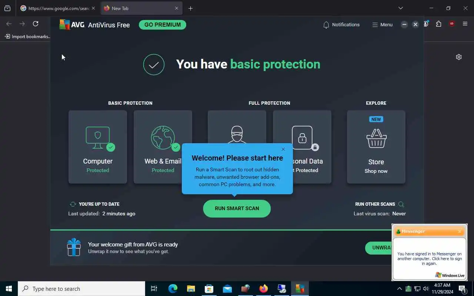Screen dimensions: 474x296
Task: Open the Store shopping basket tile
Action: point(376,147)
